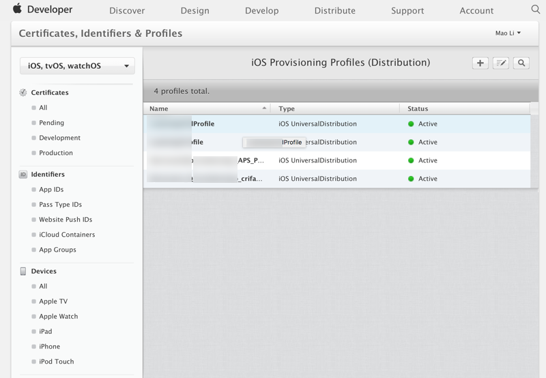Open the iOS, tvOS, watchOS dropdown
Image resolution: width=546 pixels, height=378 pixels.
click(x=78, y=66)
